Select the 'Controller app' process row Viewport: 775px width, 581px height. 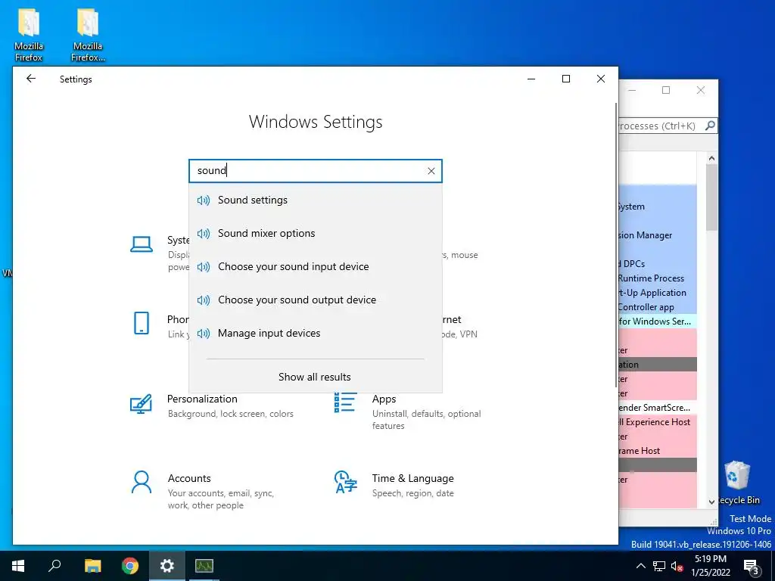658,307
